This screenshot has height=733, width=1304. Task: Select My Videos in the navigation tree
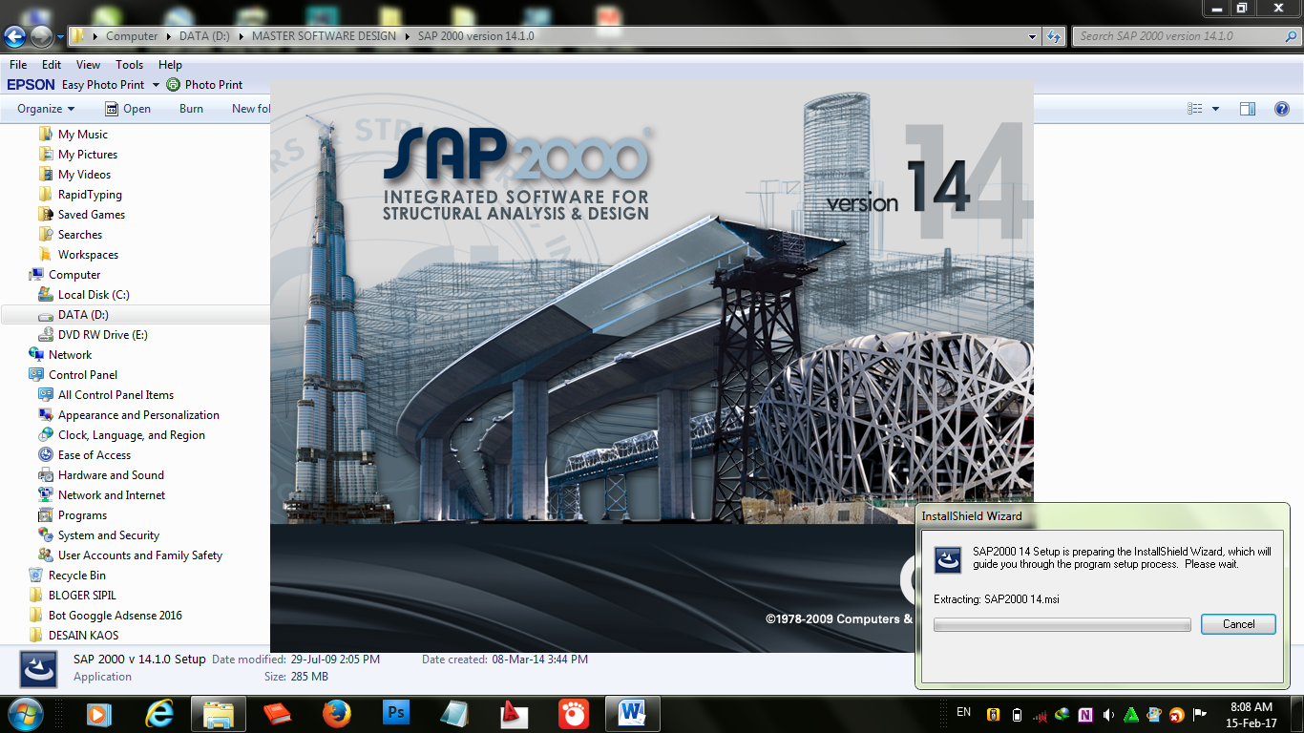[x=84, y=175]
